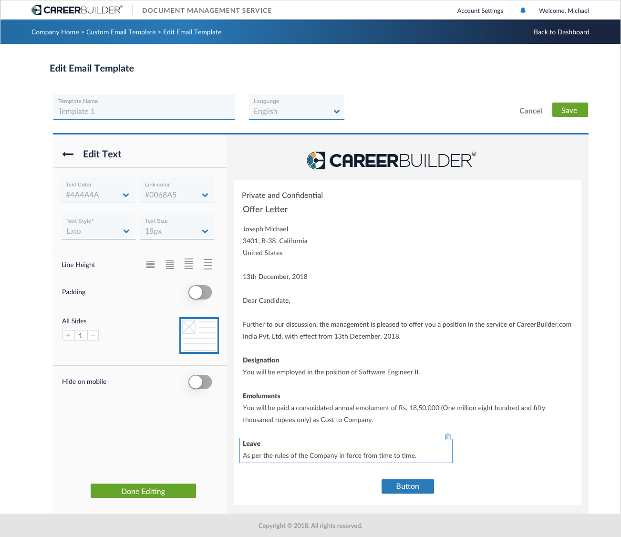Image resolution: width=621 pixels, height=537 pixels.
Task: Open the Text Size dropdown
Action: click(177, 227)
